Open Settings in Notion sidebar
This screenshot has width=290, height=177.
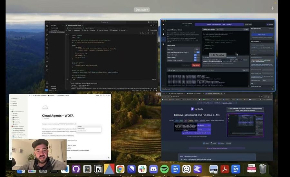[15, 106]
